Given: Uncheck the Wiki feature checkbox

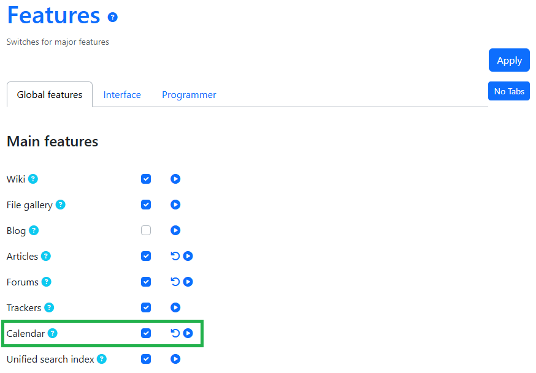Looking at the screenshot, I should pos(146,179).
